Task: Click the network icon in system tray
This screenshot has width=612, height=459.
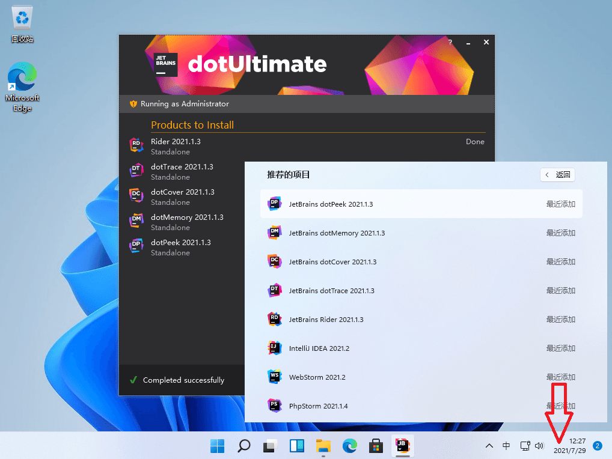Action: [525, 446]
